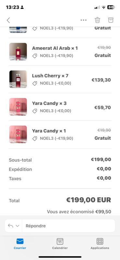Tap the €199,00 EUR total amount
120x260 pixels.
pos(89,200)
